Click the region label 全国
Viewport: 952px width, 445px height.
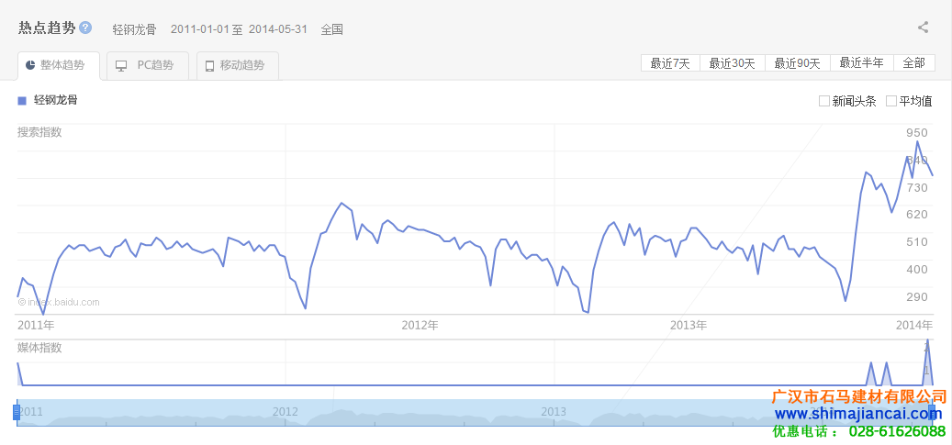pos(332,29)
